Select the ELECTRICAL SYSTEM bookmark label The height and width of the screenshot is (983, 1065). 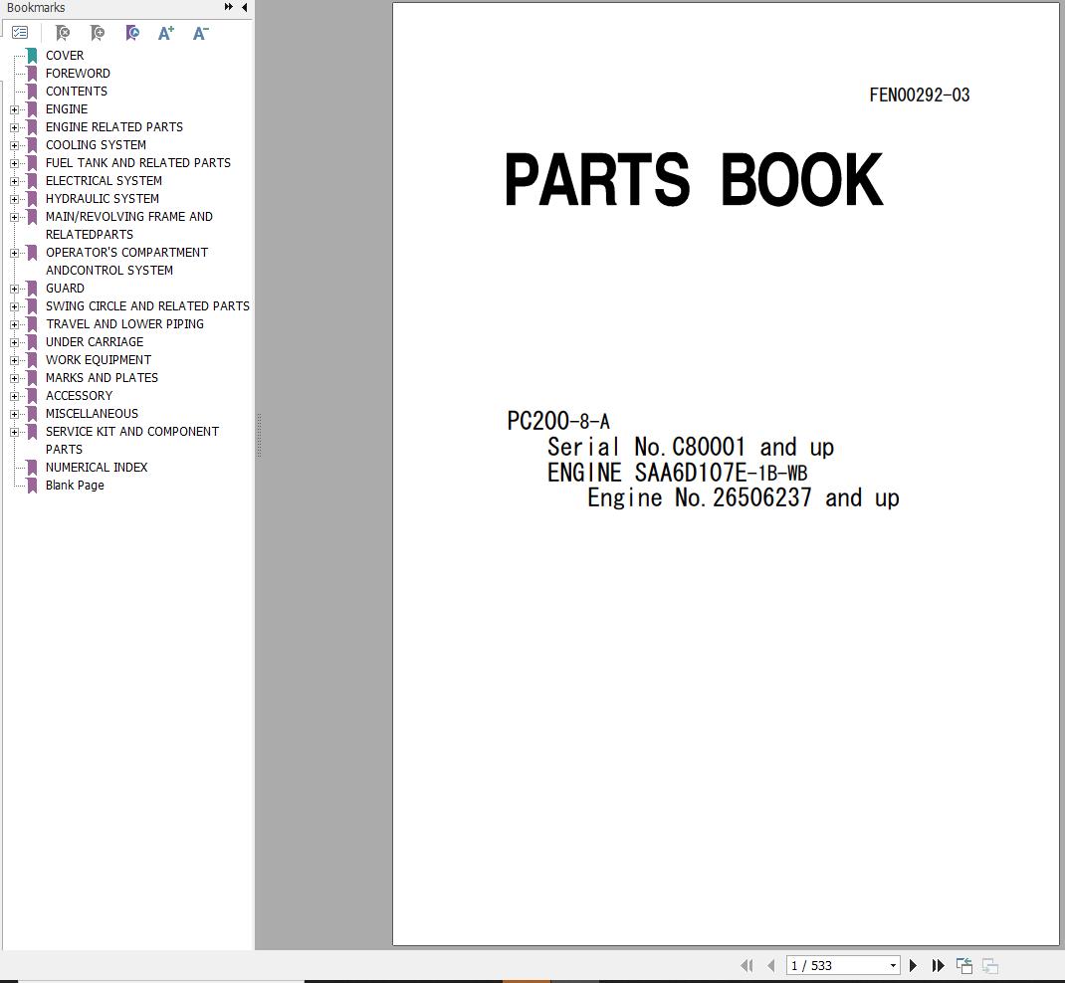click(104, 181)
